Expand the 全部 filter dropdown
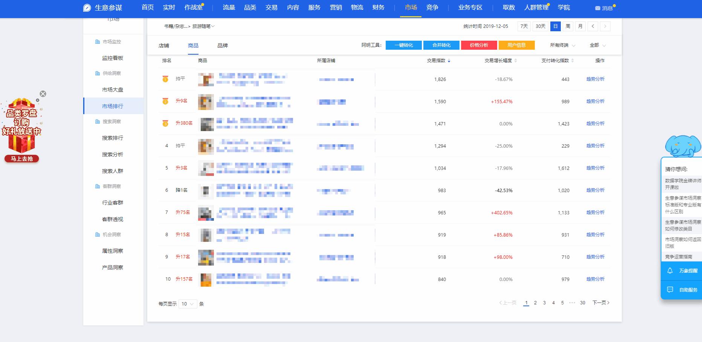This screenshot has width=702, height=342. (x=597, y=45)
